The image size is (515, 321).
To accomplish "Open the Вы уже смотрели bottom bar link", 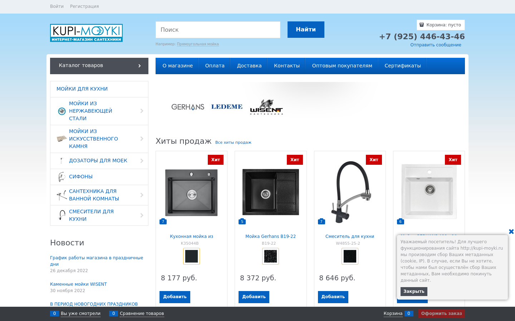I will pyautogui.click(x=80, y=314).
